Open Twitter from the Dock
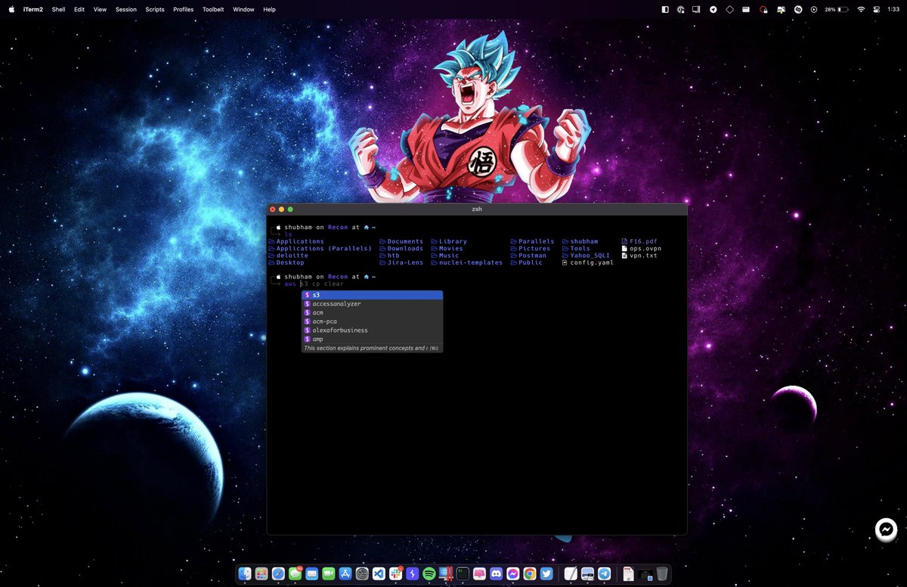The image size is (907, 587). (546, 574)
